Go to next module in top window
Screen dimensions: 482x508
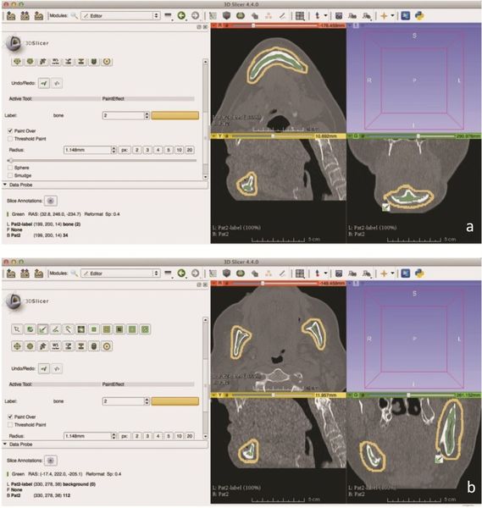[195, 15]
